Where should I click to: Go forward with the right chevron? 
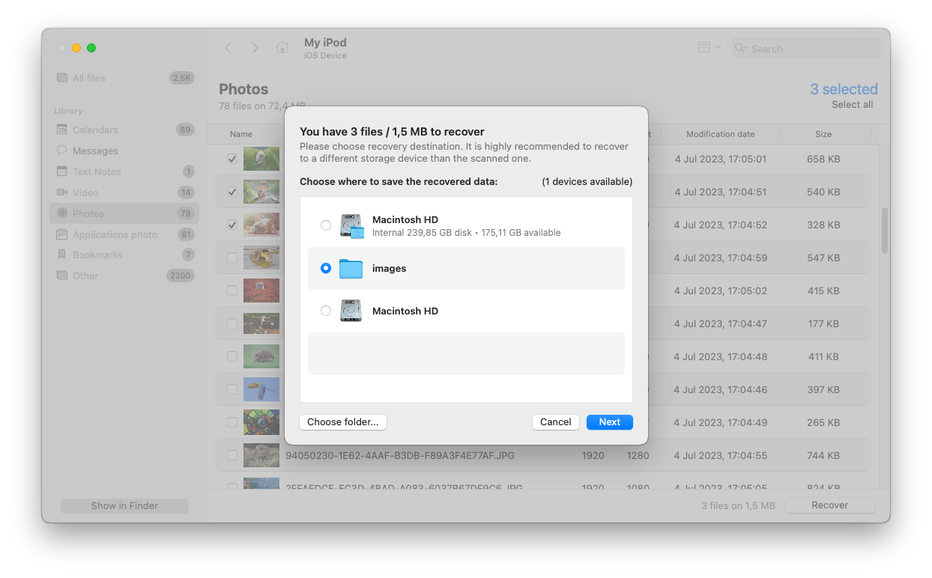pos(255,48)
